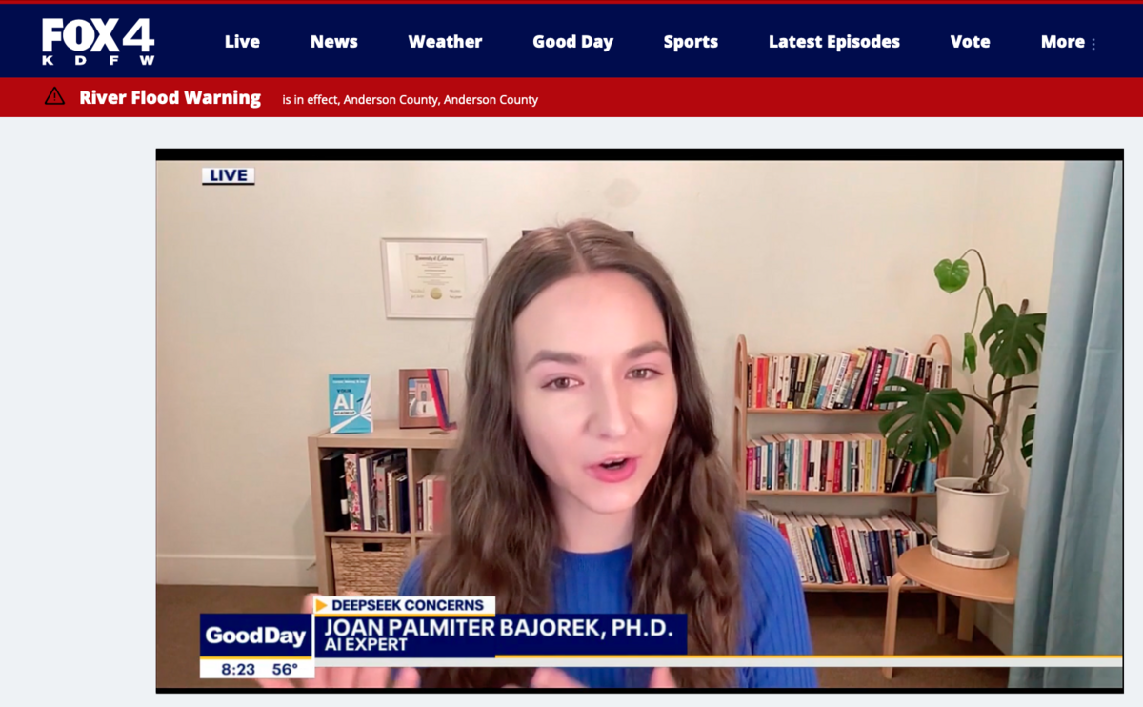Select the Vote menu item

click(x=970, y=42)
